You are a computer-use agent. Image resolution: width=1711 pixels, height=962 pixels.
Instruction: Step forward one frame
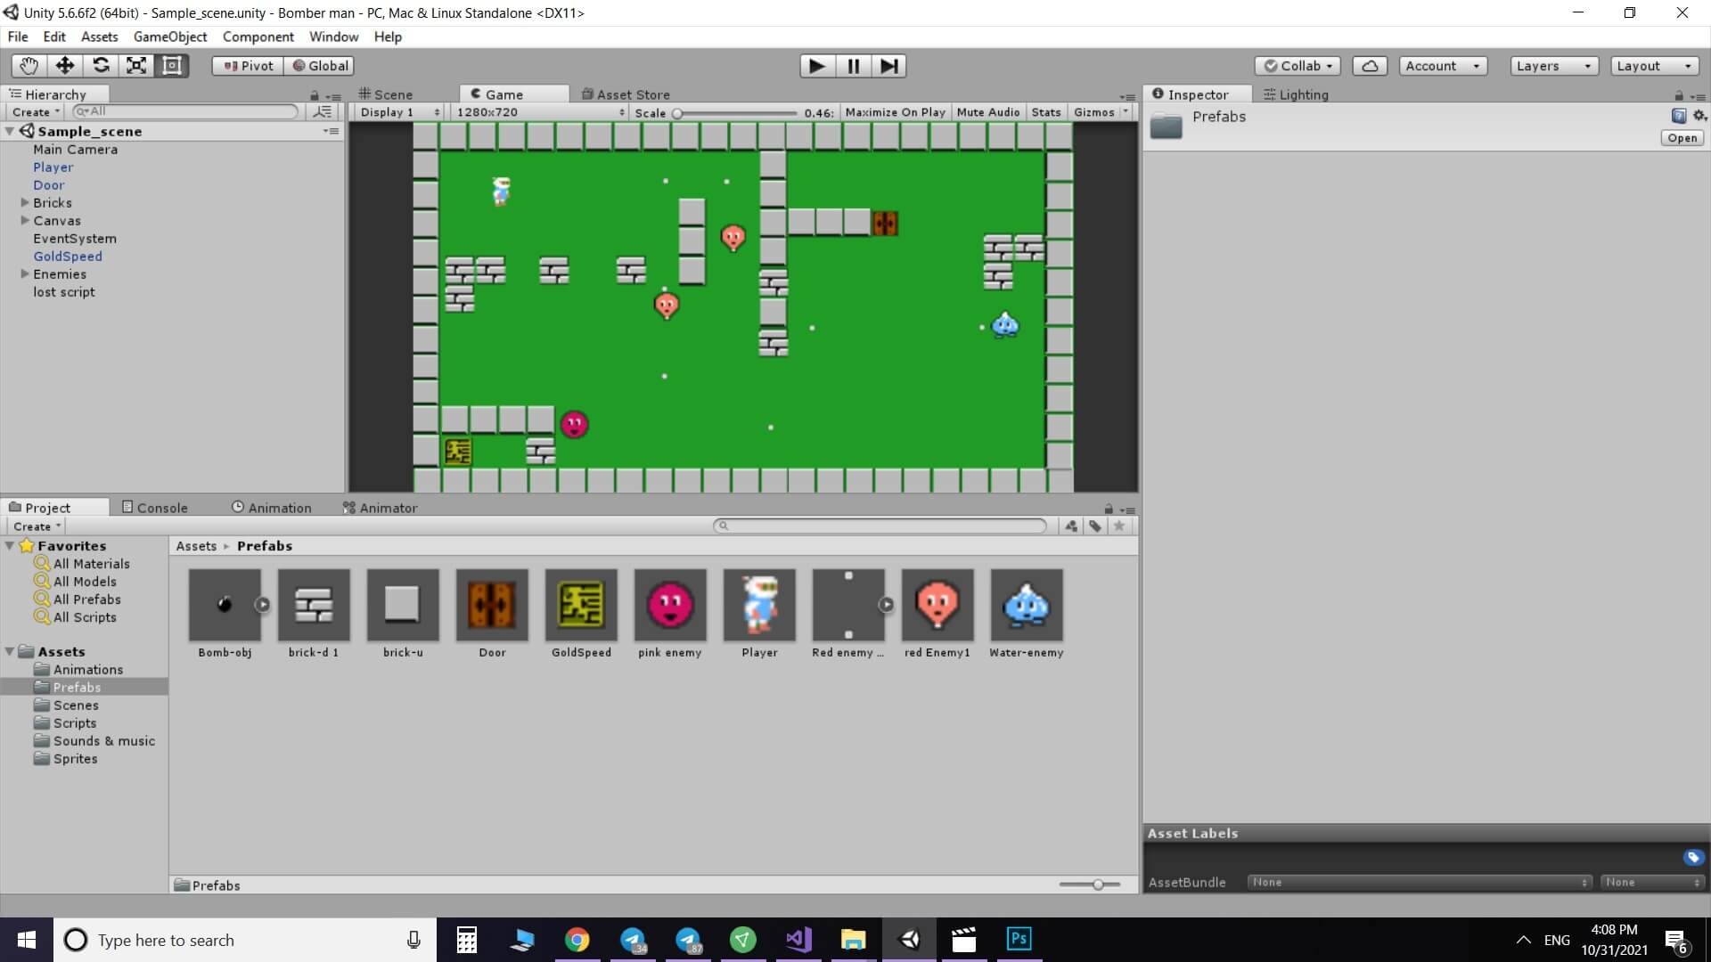point(888,66)
